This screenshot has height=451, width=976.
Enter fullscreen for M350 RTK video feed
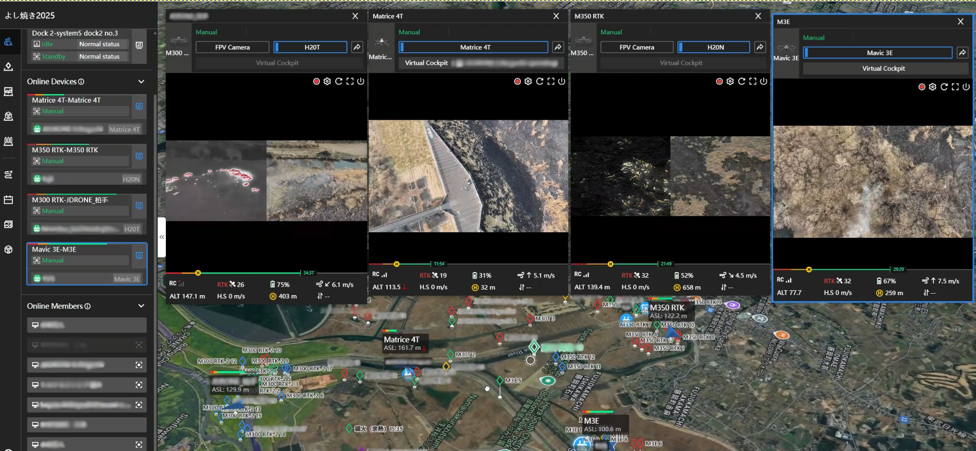click(752, 81)
